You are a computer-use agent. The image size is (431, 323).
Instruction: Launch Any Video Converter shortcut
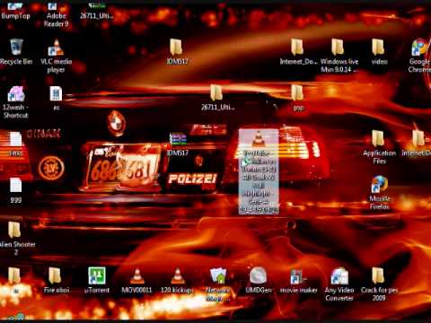click(x=339, y=284)
